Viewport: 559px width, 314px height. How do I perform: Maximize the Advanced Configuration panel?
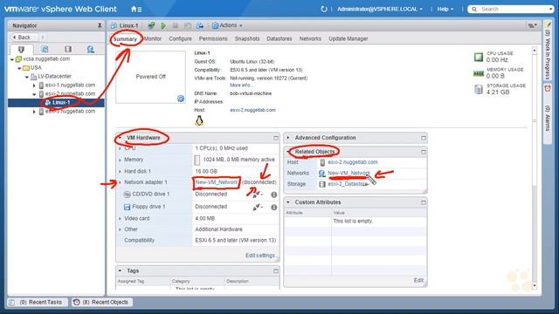(x=423, y=138)
